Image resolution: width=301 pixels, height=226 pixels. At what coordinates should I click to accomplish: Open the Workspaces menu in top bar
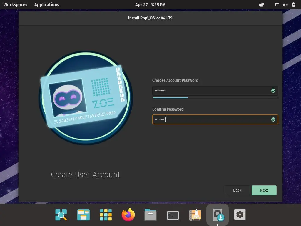(x=15, y=5)
